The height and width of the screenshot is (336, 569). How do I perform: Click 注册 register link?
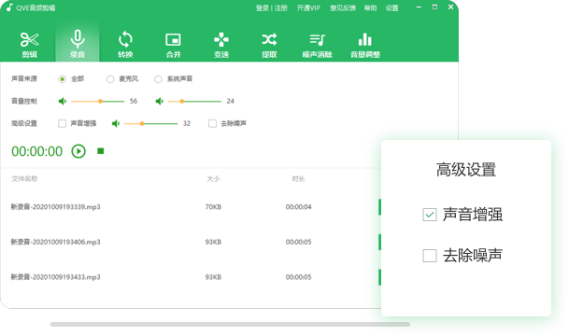(281, 8)
